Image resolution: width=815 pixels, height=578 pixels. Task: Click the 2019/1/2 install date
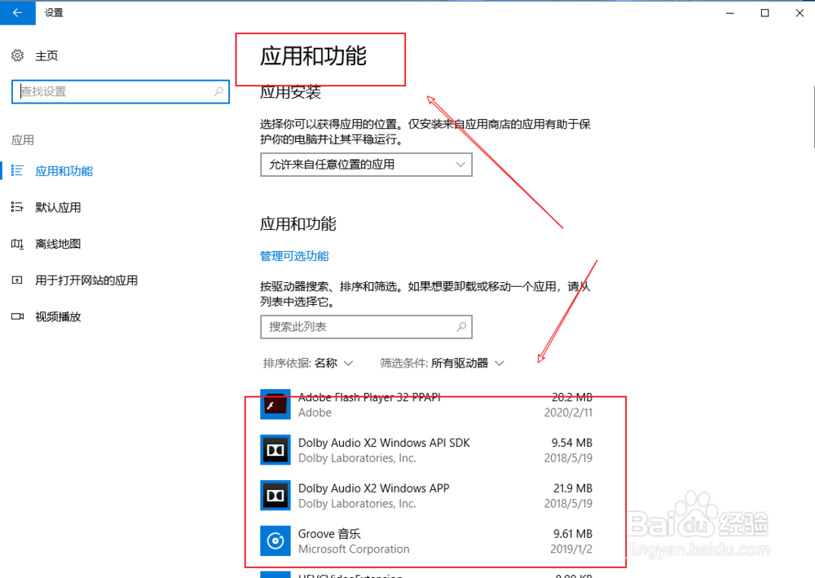[x=571, y=549]
